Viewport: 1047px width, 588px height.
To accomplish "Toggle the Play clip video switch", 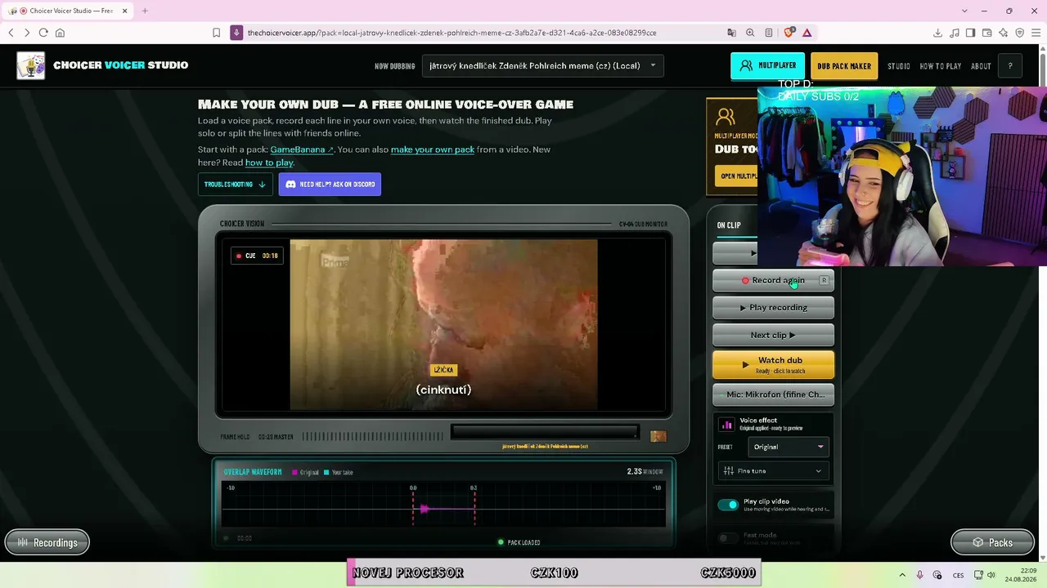I will point(727,505).
